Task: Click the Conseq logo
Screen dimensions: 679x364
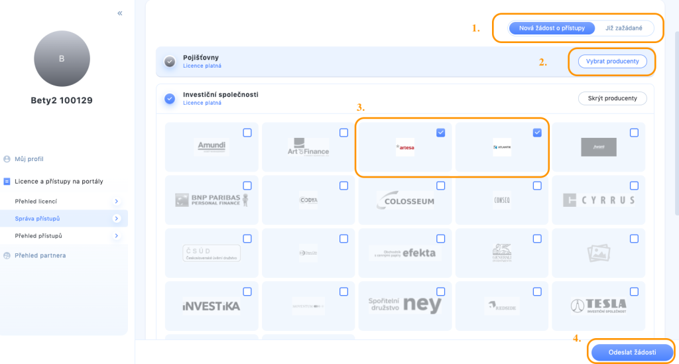Action: pyautogui.click(x=502, y=200)
